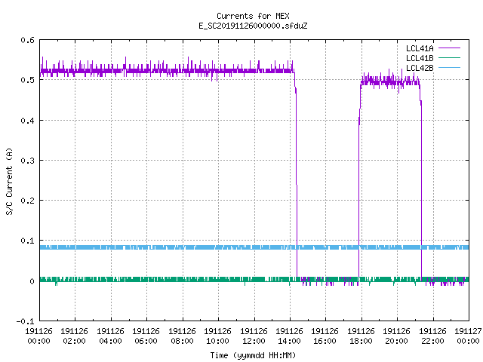Viewport: 483px width, 362px height.
Task: Click the 0.2 y-axis tick value
Action: click(x=27, y=201)
